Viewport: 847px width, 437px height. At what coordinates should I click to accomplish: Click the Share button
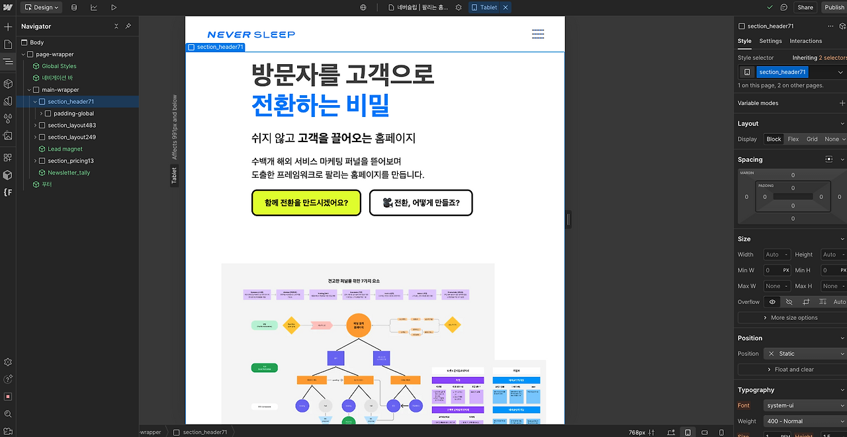[x=805, y=7]
